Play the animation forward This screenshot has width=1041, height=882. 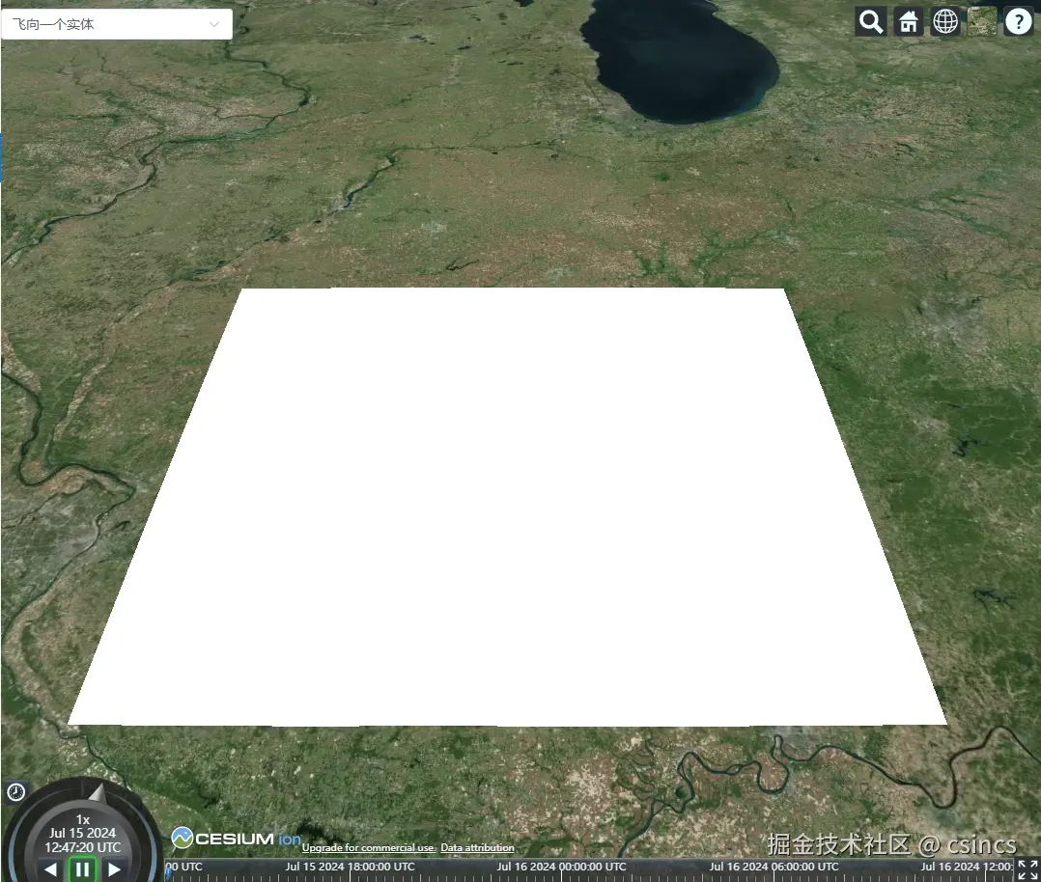pyautogui.click(x=114, y=869)
